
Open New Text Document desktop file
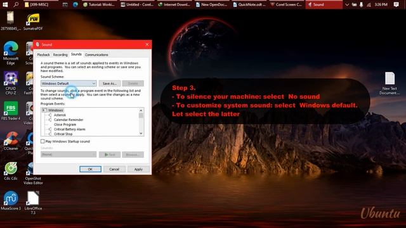[x=390, y=83]
